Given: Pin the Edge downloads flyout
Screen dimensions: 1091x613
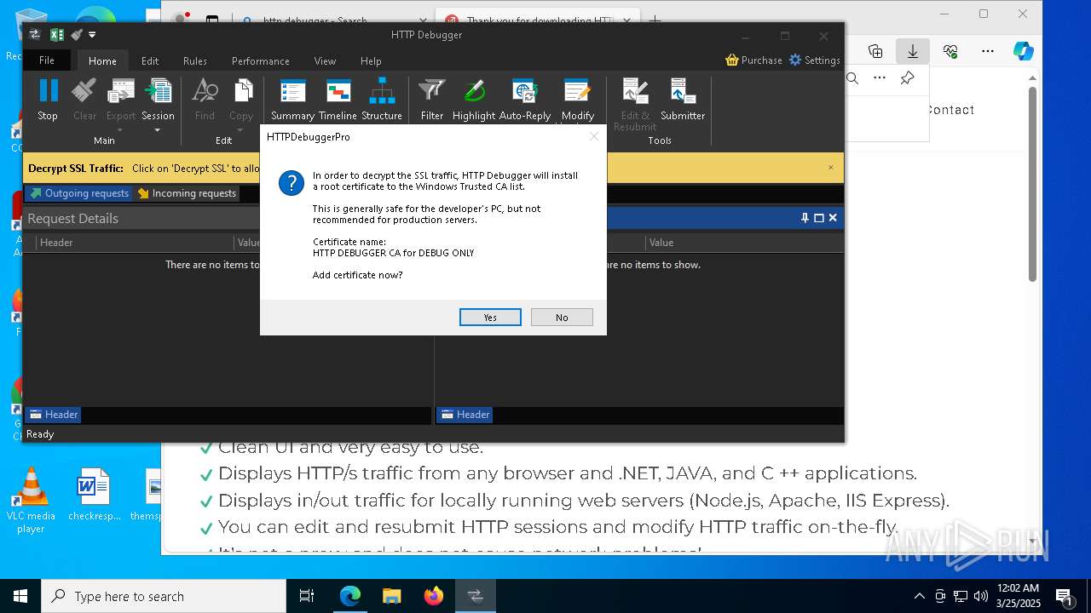Looking at the screenshot, I should pyautogui.click(x=907, y=78).
